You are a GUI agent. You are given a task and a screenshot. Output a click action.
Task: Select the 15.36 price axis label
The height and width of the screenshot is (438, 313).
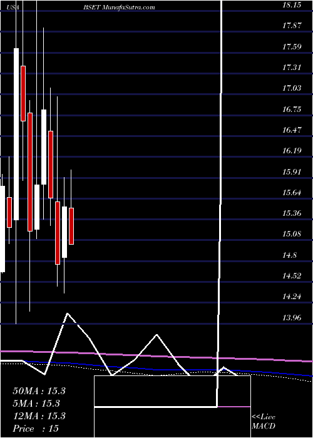pos(292,213)
